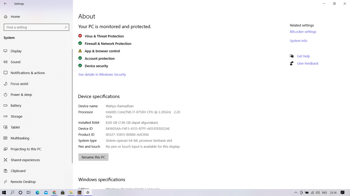Click the Settings gear taskbar icon
The width and height of the screenshot is (350, 196).
[x=88, y=192]
